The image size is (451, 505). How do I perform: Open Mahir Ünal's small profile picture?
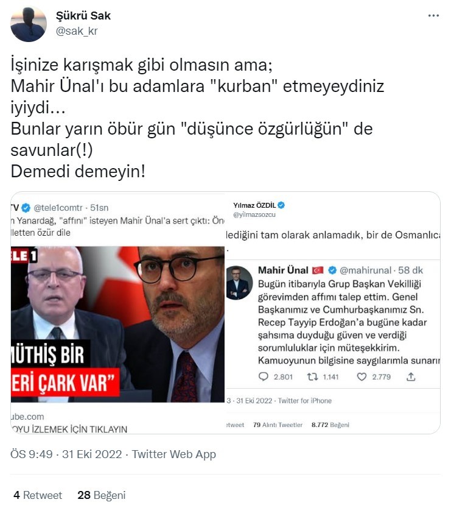pyautogui.click(x=239, y=283)
